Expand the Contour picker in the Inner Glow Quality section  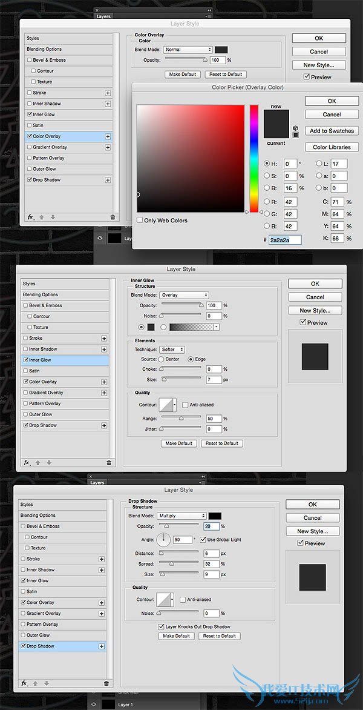click(x=175, y=405)
